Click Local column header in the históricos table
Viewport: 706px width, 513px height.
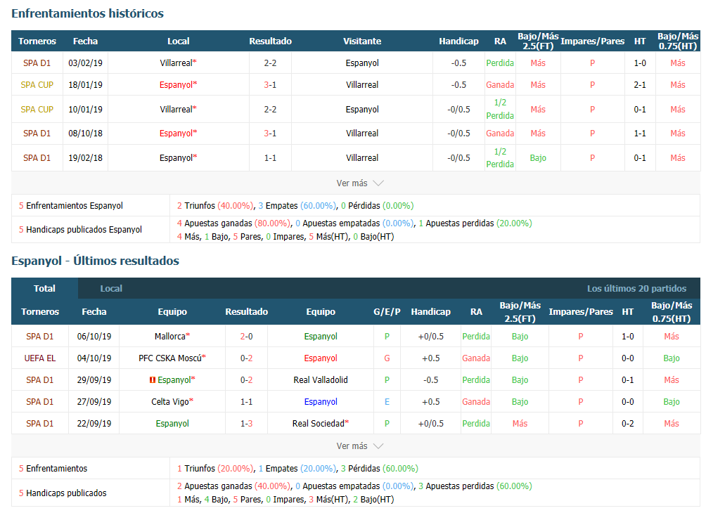(x=179, y=41)
